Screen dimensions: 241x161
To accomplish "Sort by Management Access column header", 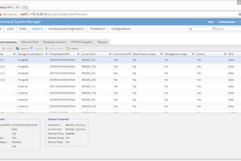I will point(176,54).
